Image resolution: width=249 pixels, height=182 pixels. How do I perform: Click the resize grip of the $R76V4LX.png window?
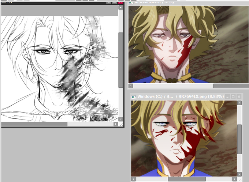pyautogui.click(x=240, y=180)
